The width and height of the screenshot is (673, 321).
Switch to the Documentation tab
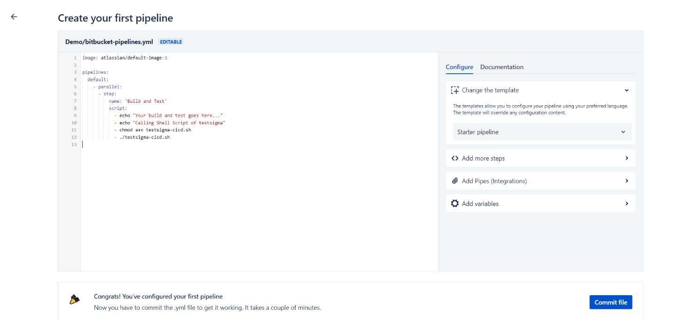pos(501,67)
